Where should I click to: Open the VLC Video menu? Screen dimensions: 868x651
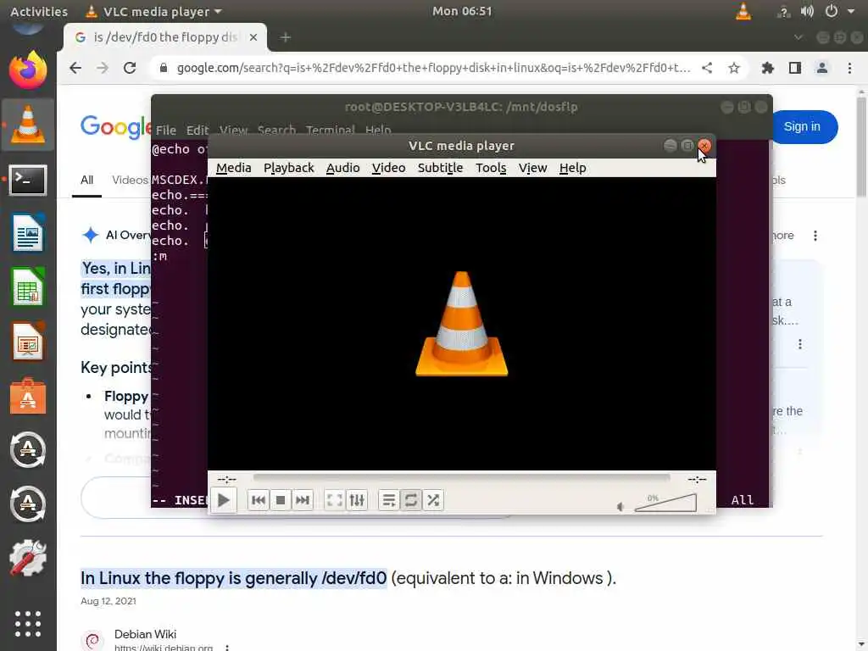coord(388,168)
